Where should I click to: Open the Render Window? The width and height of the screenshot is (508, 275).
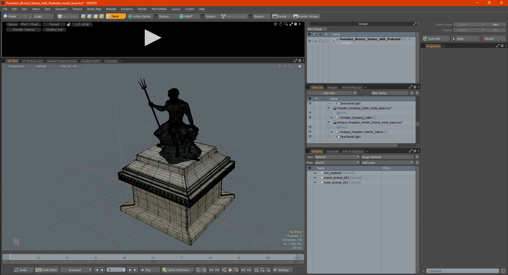point(306,16)
